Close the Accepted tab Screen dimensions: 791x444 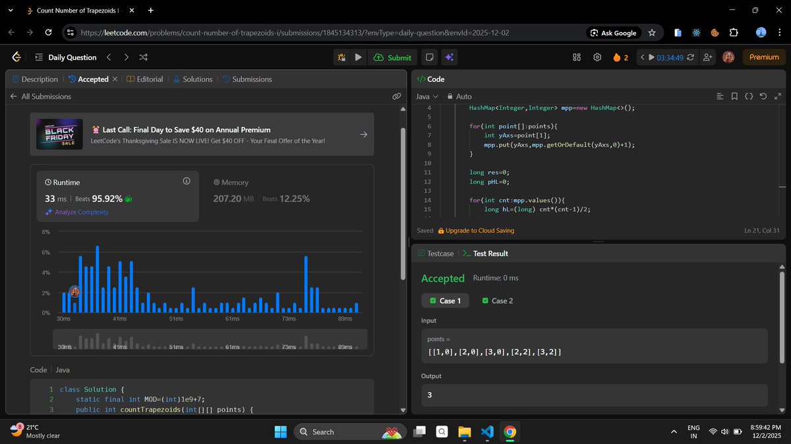coord(115,79)
